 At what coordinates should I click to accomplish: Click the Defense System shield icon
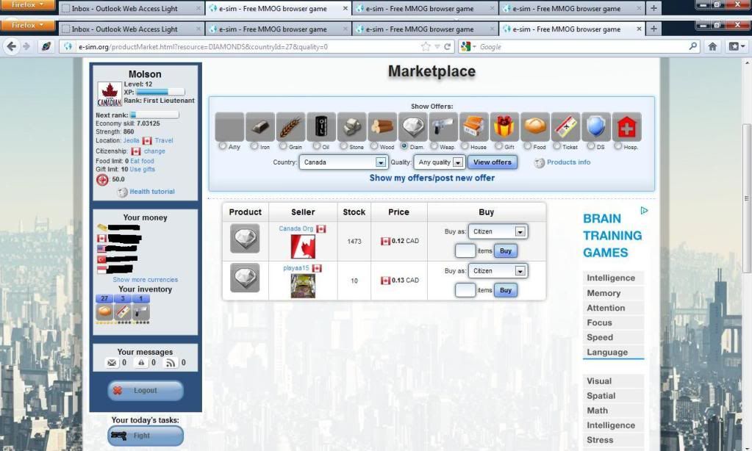coord(596,127)
